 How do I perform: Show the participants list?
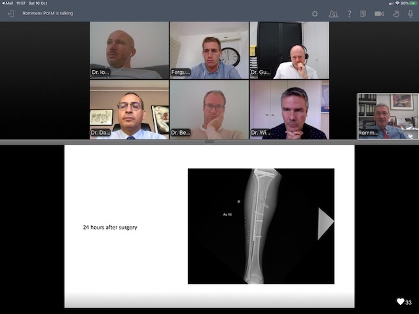333,13
